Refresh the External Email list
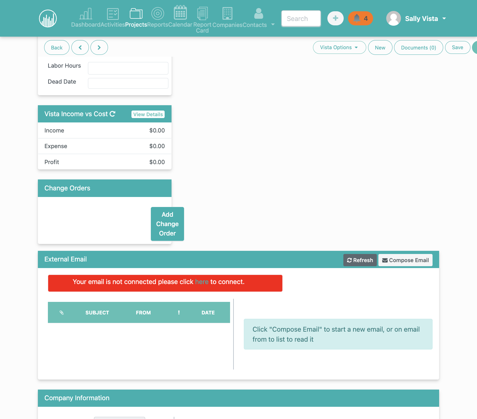The image size is (477, 419). [360, 260]
